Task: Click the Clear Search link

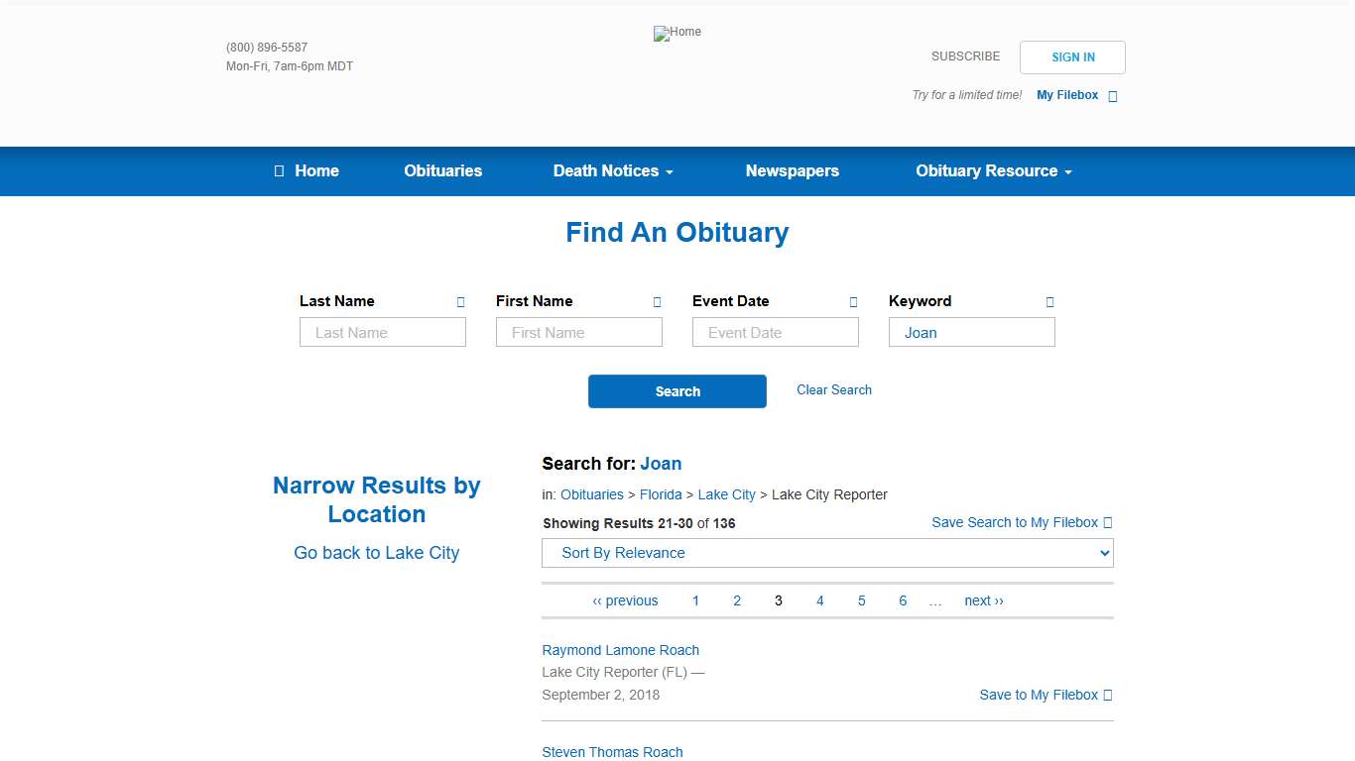Action: (x=833, y=389)
